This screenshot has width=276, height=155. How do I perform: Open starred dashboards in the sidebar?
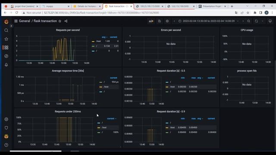6,39
